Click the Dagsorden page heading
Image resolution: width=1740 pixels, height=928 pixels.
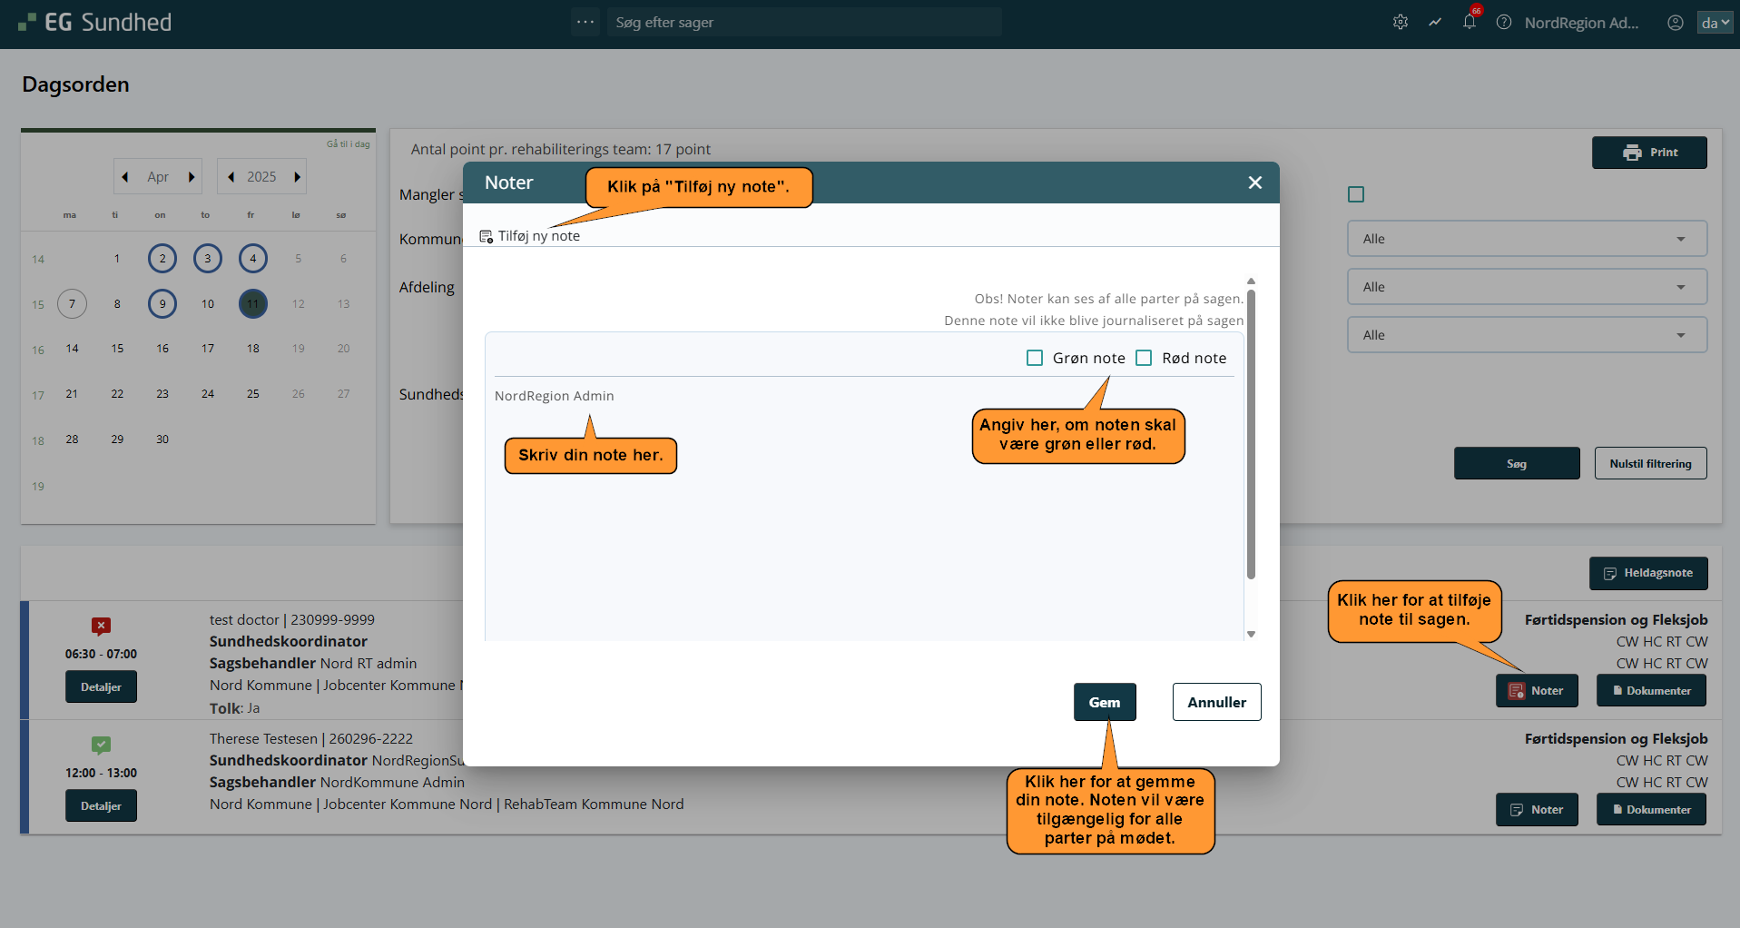click(x=75, y=84)
